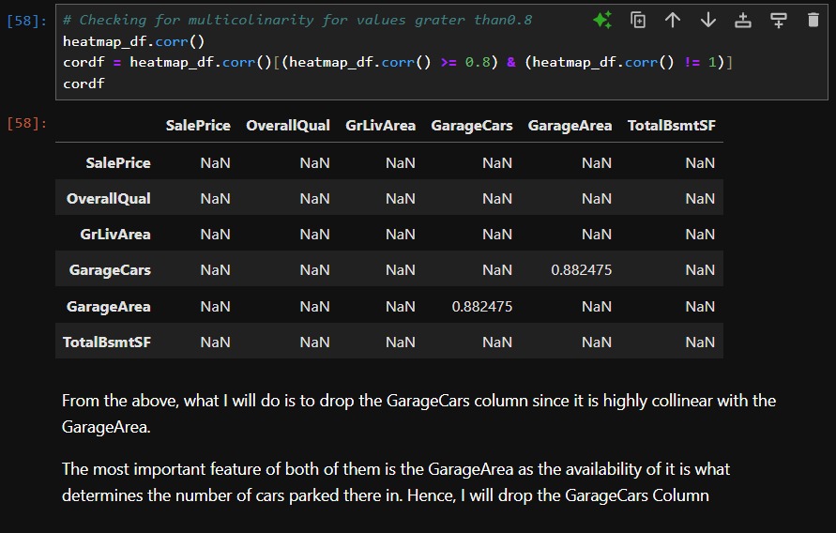Image resolution: width=836 pixels, height=533 pixels.
Task: Click the paragraph starting 'The most important feature'
Action: [x=396, y=482]
